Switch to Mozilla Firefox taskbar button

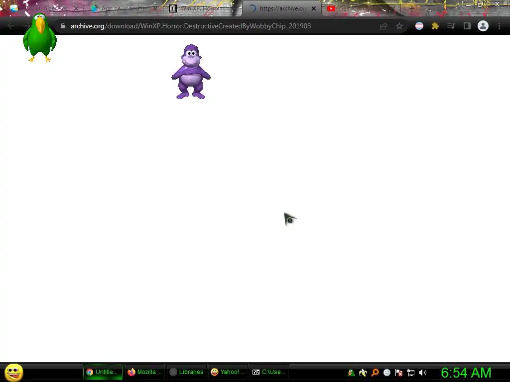(x=145, y=372)
